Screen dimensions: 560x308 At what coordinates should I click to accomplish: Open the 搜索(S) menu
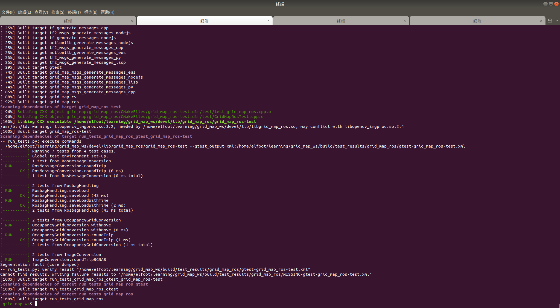tap(58, 12)
